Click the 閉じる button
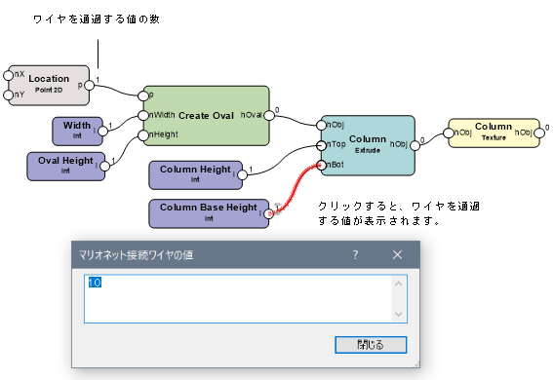The height and width of the screenshot is (380, 553). pos(371,344)
